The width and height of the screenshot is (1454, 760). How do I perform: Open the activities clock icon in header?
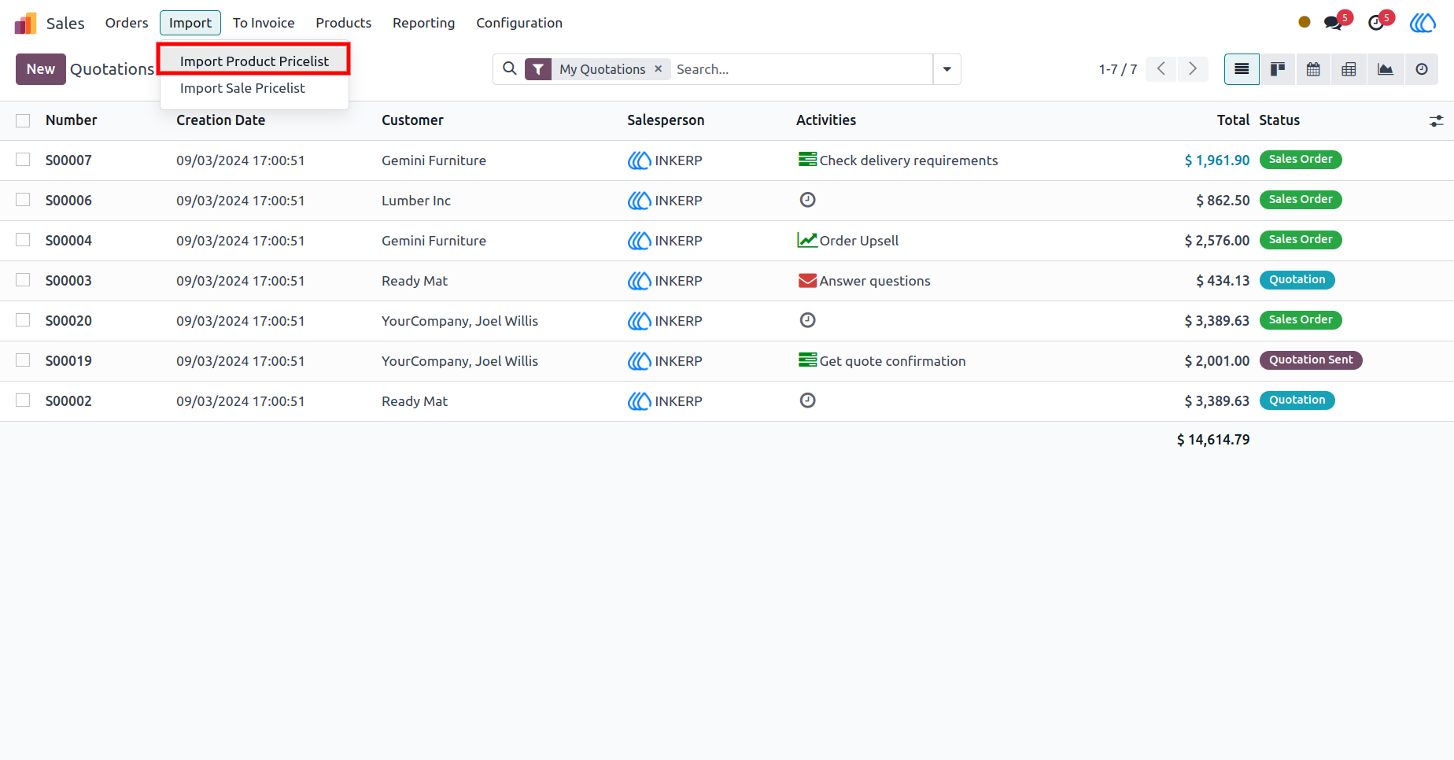(x=1375, y=23)
